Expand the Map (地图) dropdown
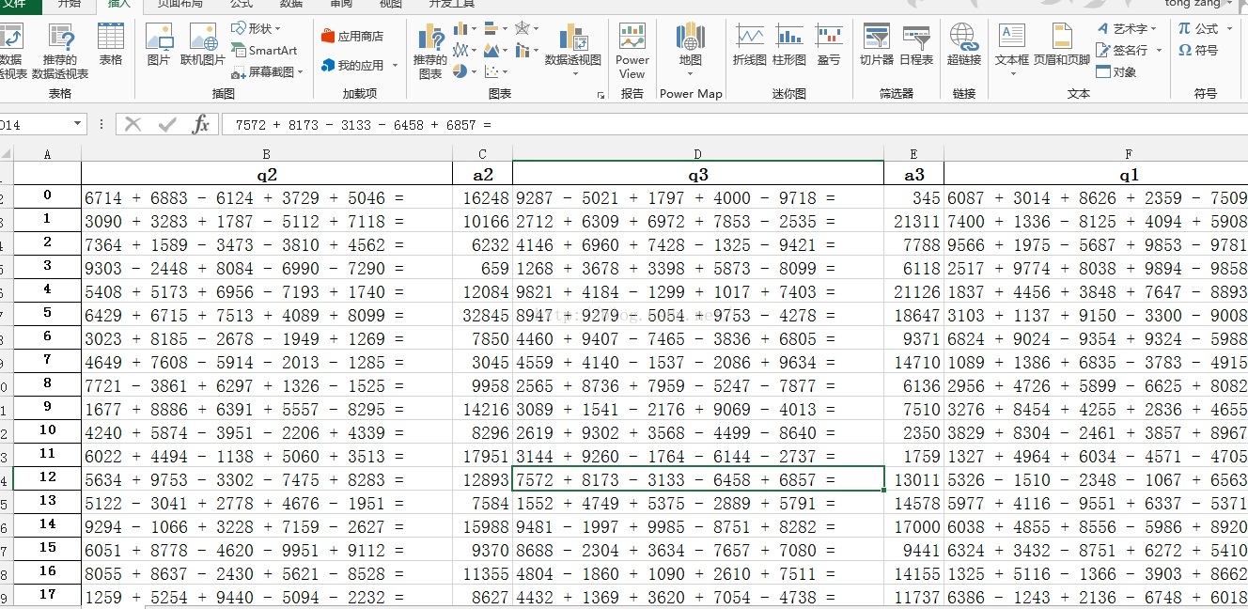 (x=690, y=73)
